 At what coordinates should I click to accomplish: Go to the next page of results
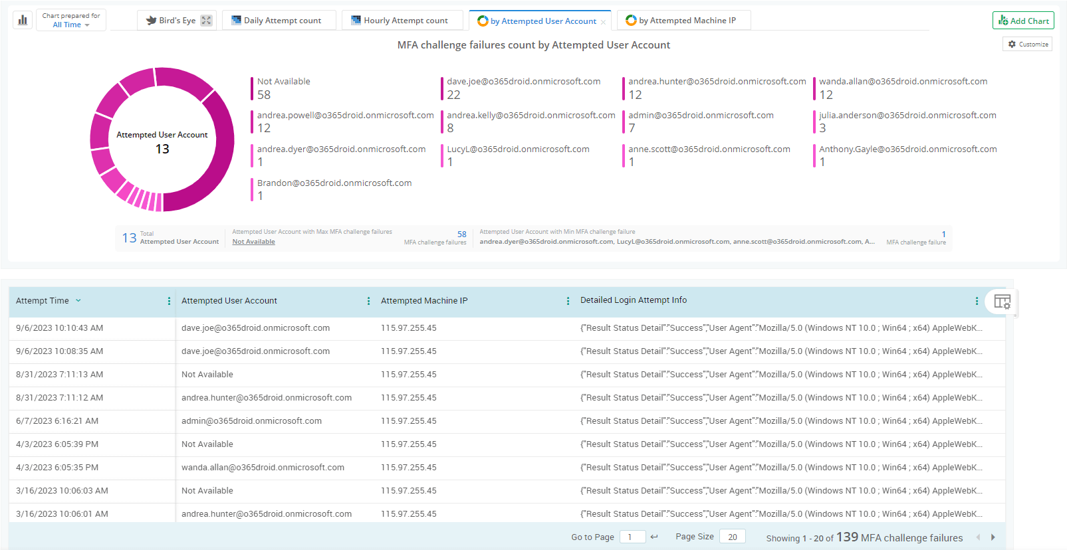pyautogui.click(x=993, y=537)
